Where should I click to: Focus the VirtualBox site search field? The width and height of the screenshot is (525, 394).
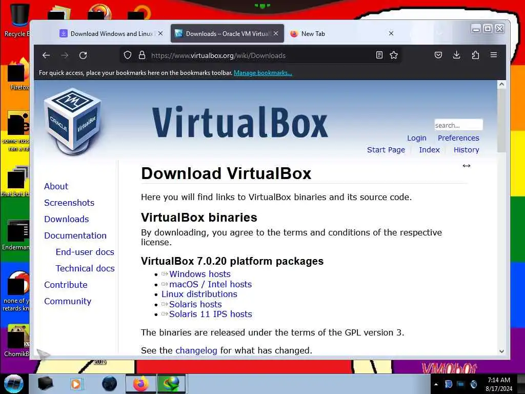pyautogui.click(x=458, y=125)
